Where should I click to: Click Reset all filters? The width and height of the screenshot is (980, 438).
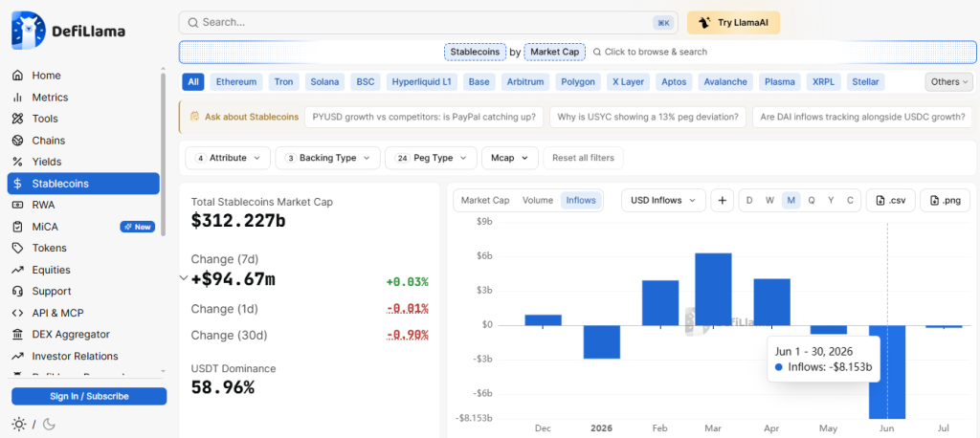click(x=583, y=158)
